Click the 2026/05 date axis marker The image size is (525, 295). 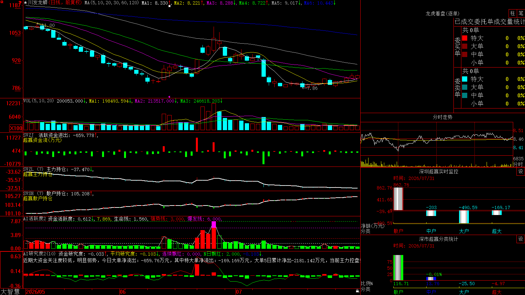point(35,292)
